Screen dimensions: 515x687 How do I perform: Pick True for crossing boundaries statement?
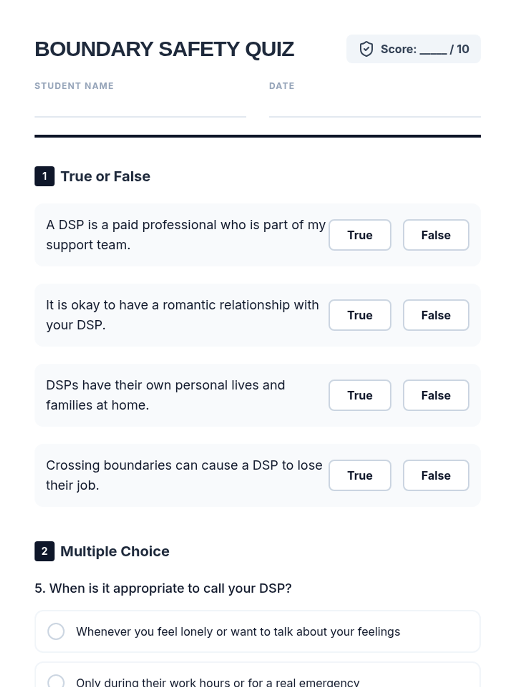point(360,475)
